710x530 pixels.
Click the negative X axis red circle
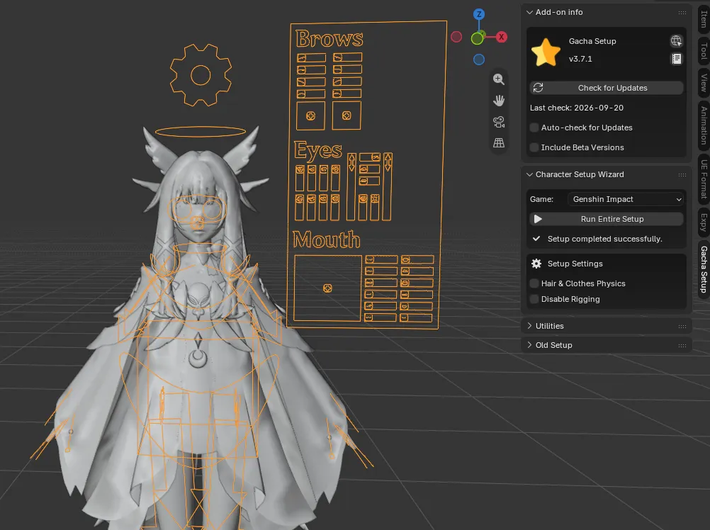point(456,37)
